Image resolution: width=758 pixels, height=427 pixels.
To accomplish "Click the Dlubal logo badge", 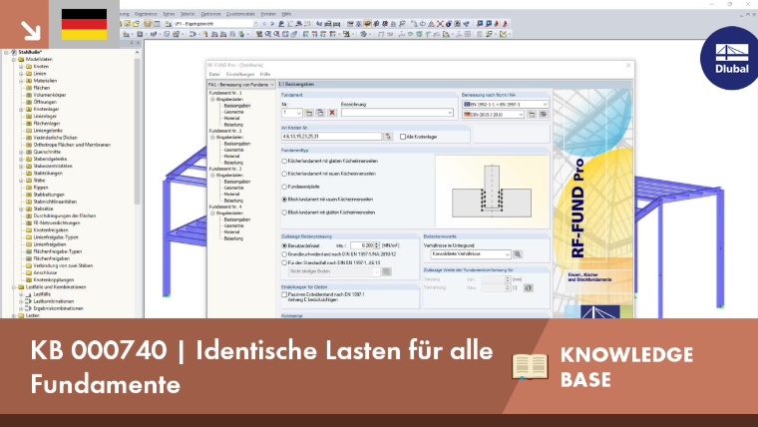I will (730, 59).
